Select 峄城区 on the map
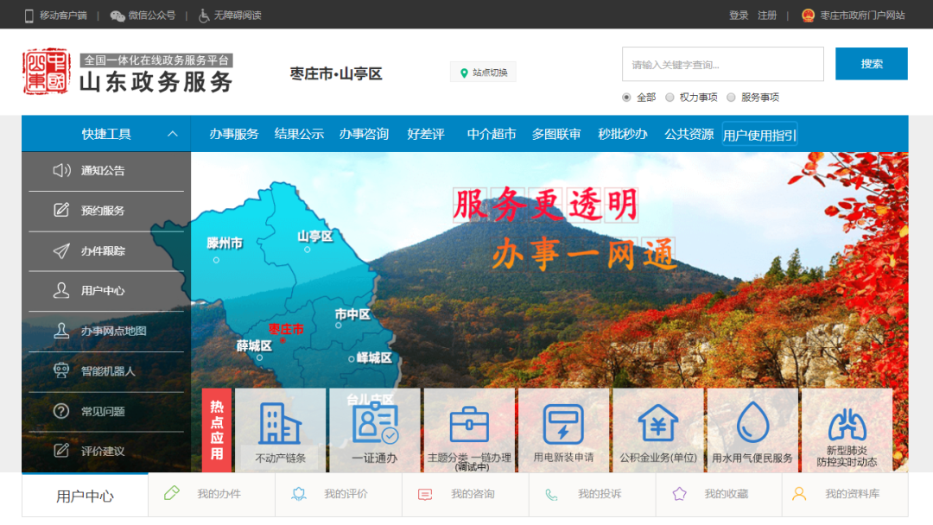Viewport: 933px width, 525px height. [x=374, y=358]
